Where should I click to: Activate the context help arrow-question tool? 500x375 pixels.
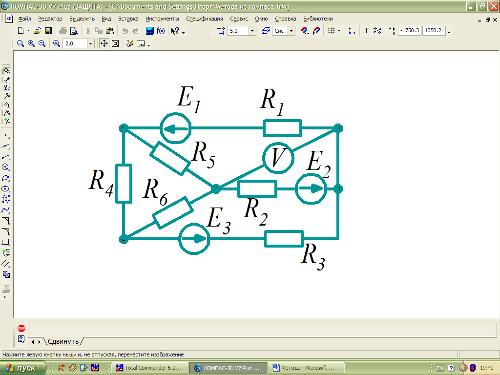click(x=175, y=31)
